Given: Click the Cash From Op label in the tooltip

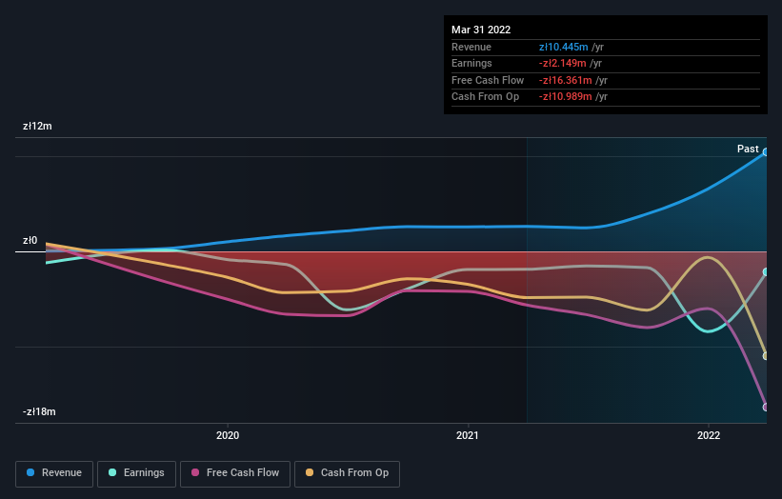Looking at the screenshot, I should 485,97.
